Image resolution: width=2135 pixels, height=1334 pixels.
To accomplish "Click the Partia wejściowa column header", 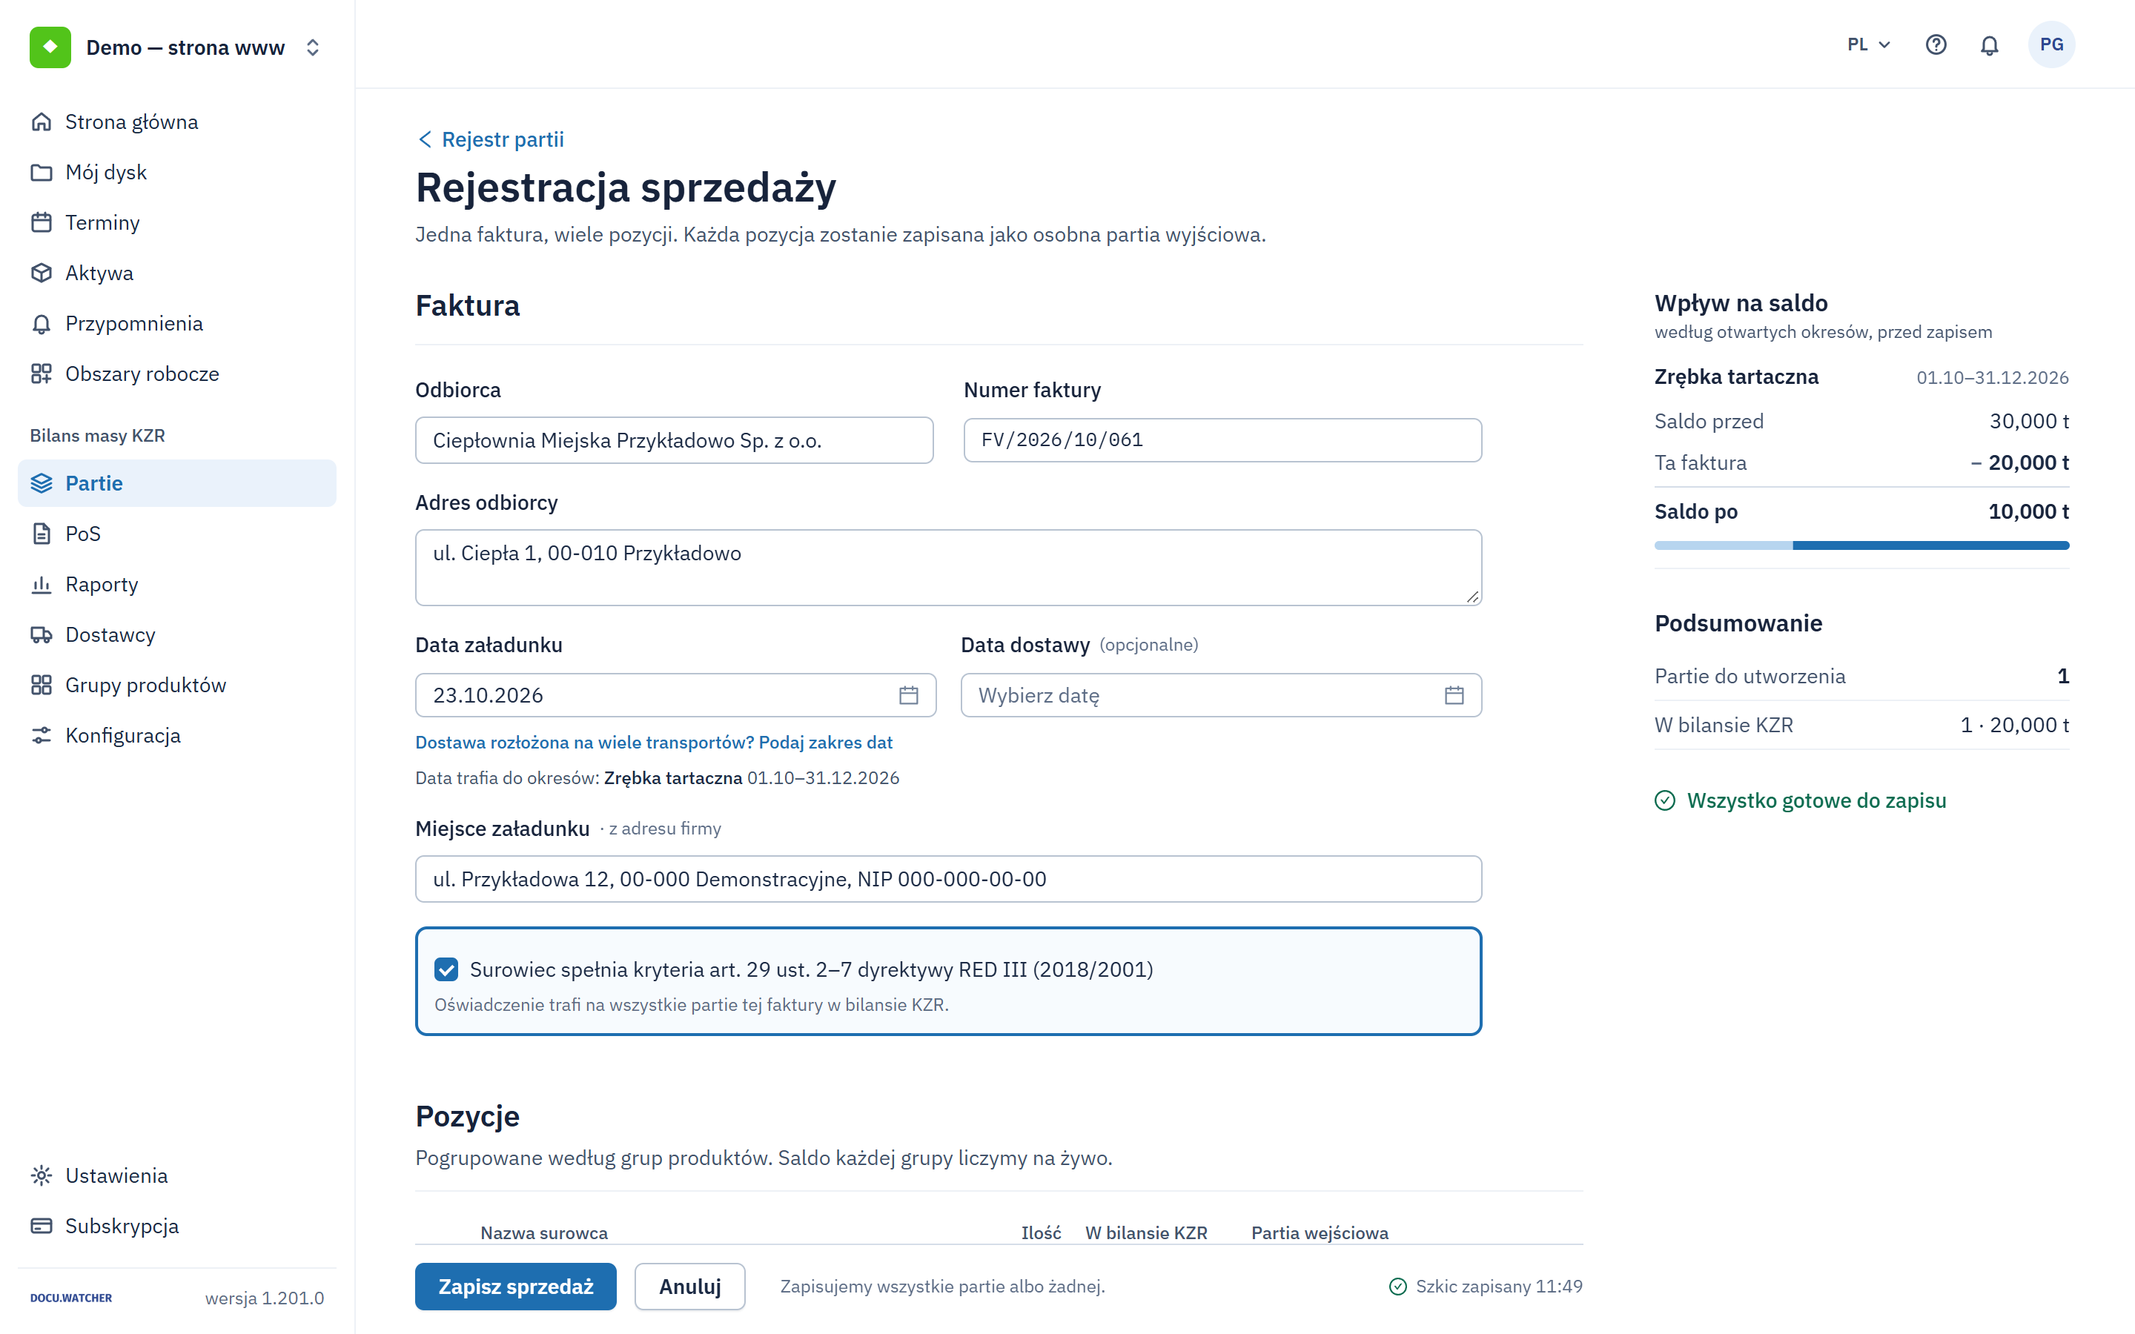I will (x=1320, y=1232).
